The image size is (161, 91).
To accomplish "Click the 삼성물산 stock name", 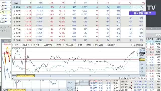I will pyautogui.click(x=124, y=84).
